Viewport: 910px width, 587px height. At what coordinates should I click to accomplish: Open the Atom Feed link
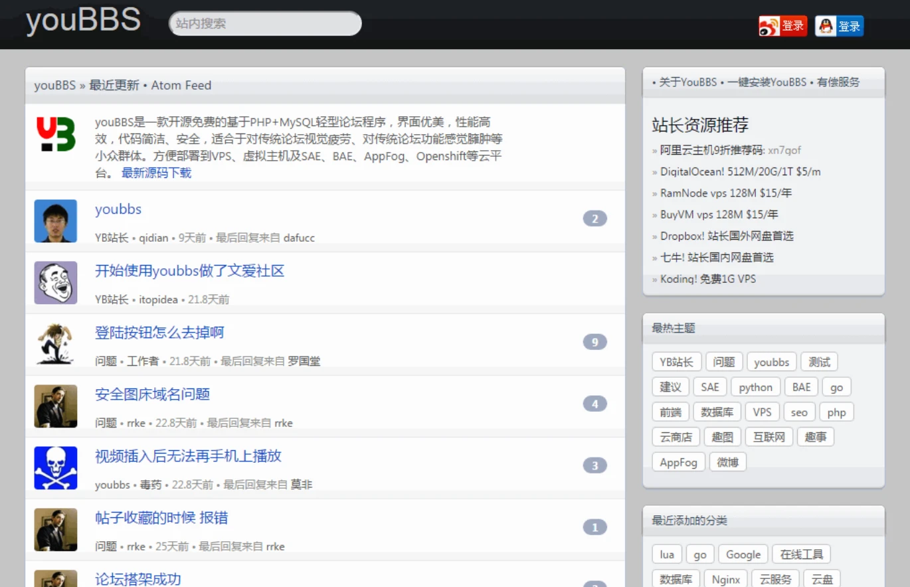(181, 85)
